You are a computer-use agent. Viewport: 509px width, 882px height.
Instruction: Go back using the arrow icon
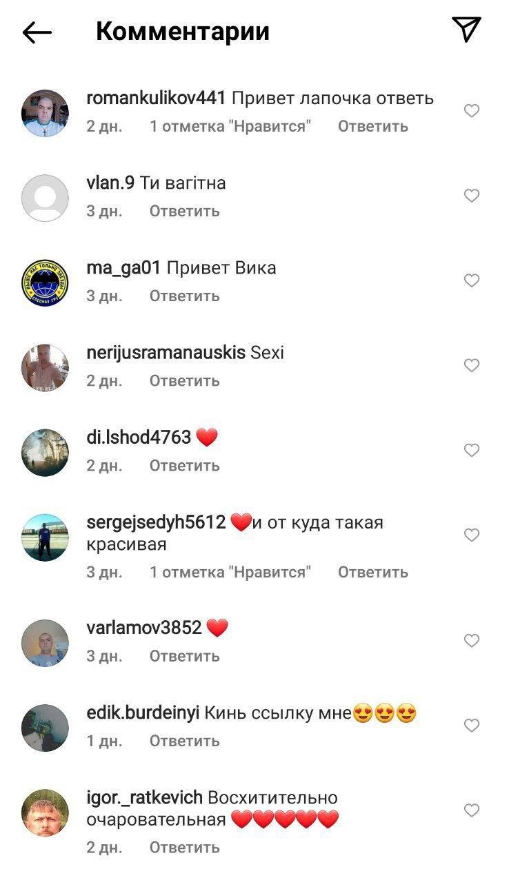pyautogui.click(x=37, y=32)
